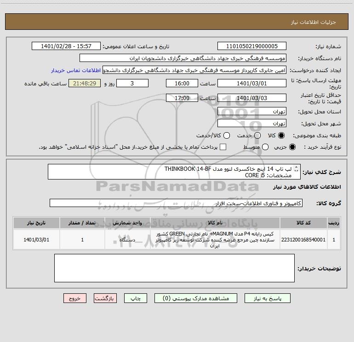Click the شماره نیاز number field
Image resolution: width=354 pixels, height=342 pixels.
pyautogui.click(x=252, y=46)
